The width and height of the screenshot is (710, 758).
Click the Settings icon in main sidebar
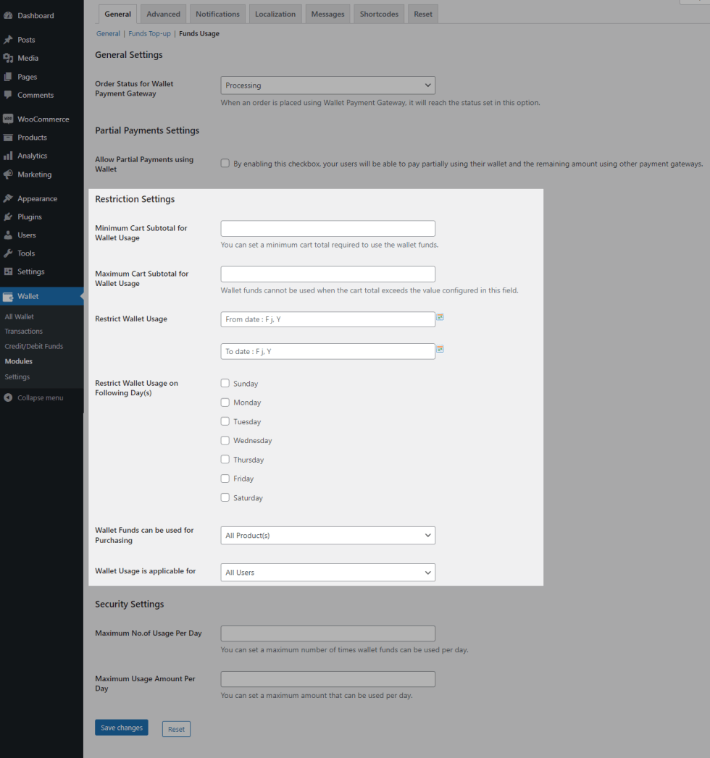(8, 271)
